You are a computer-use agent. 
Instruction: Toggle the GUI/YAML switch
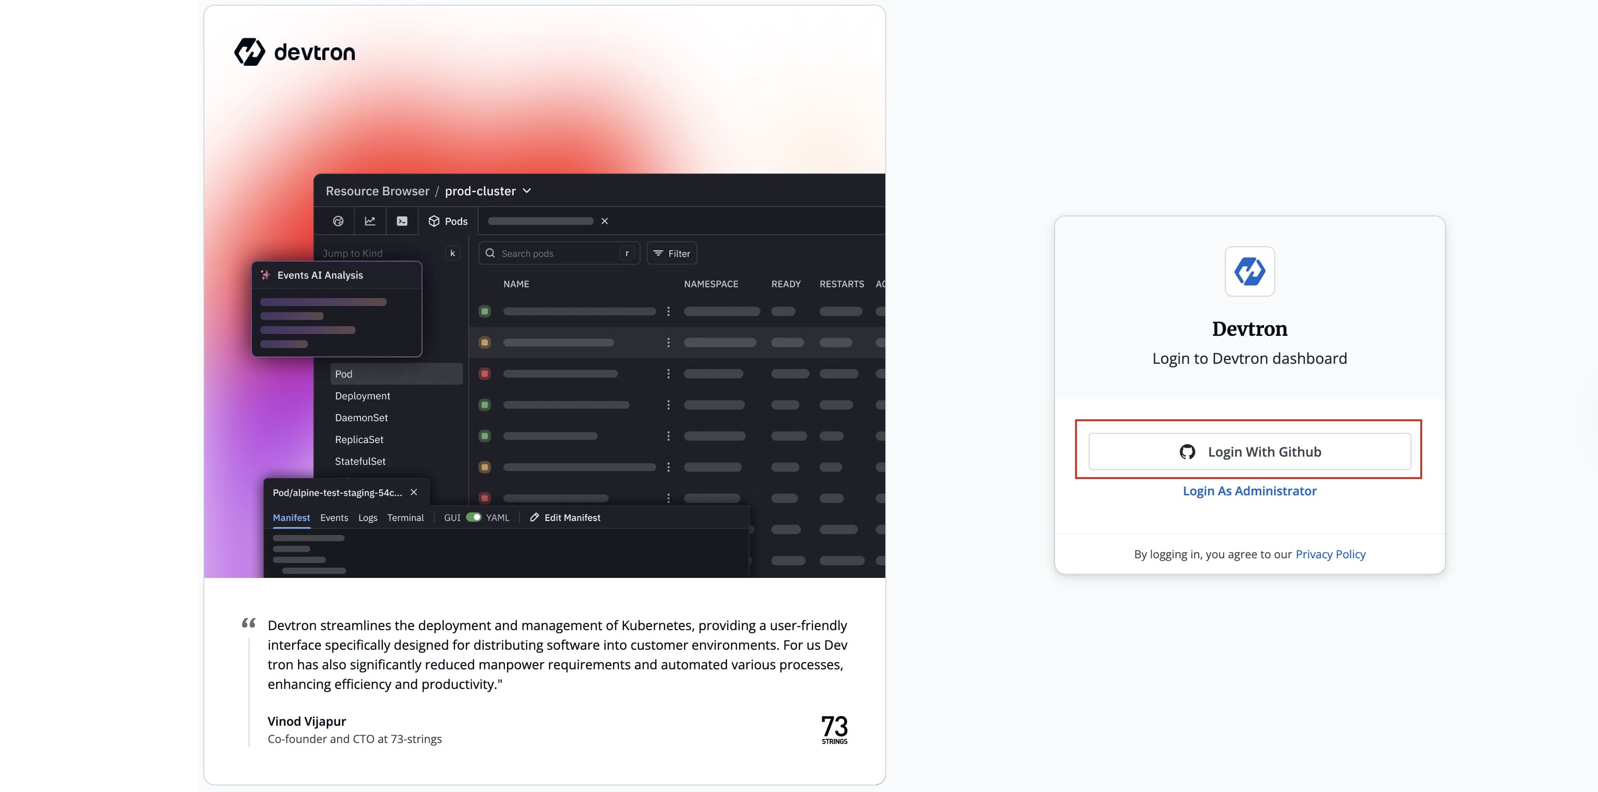click(x=473, y=517)
